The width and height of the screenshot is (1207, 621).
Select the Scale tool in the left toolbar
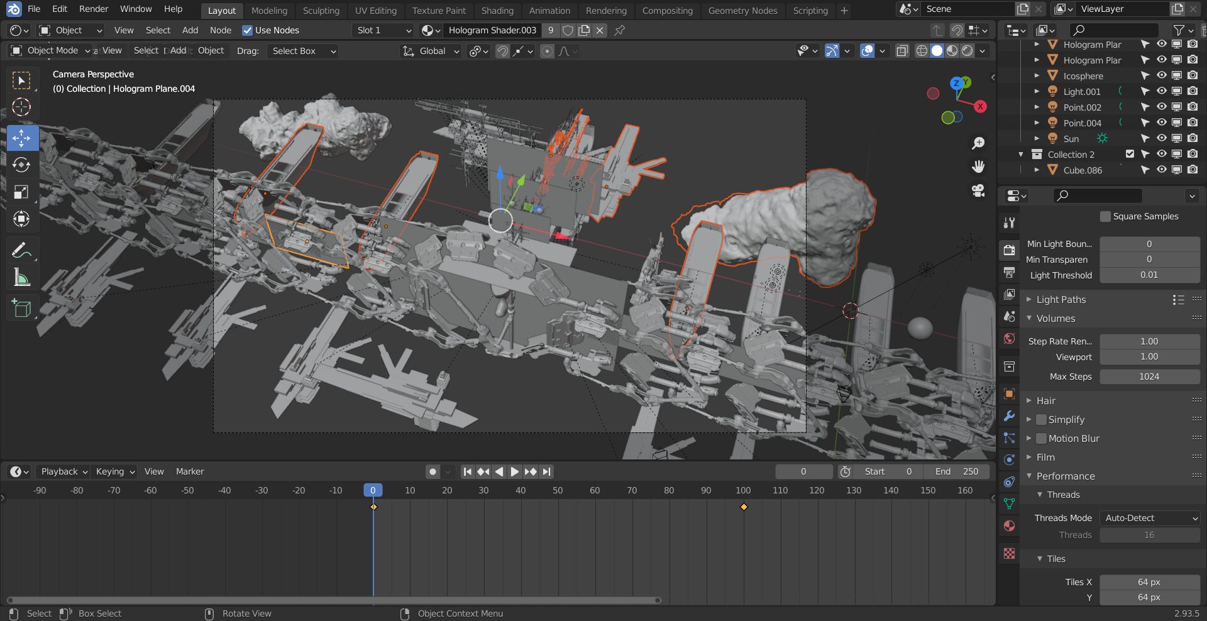pyautogui.click(x=21, y=192)
